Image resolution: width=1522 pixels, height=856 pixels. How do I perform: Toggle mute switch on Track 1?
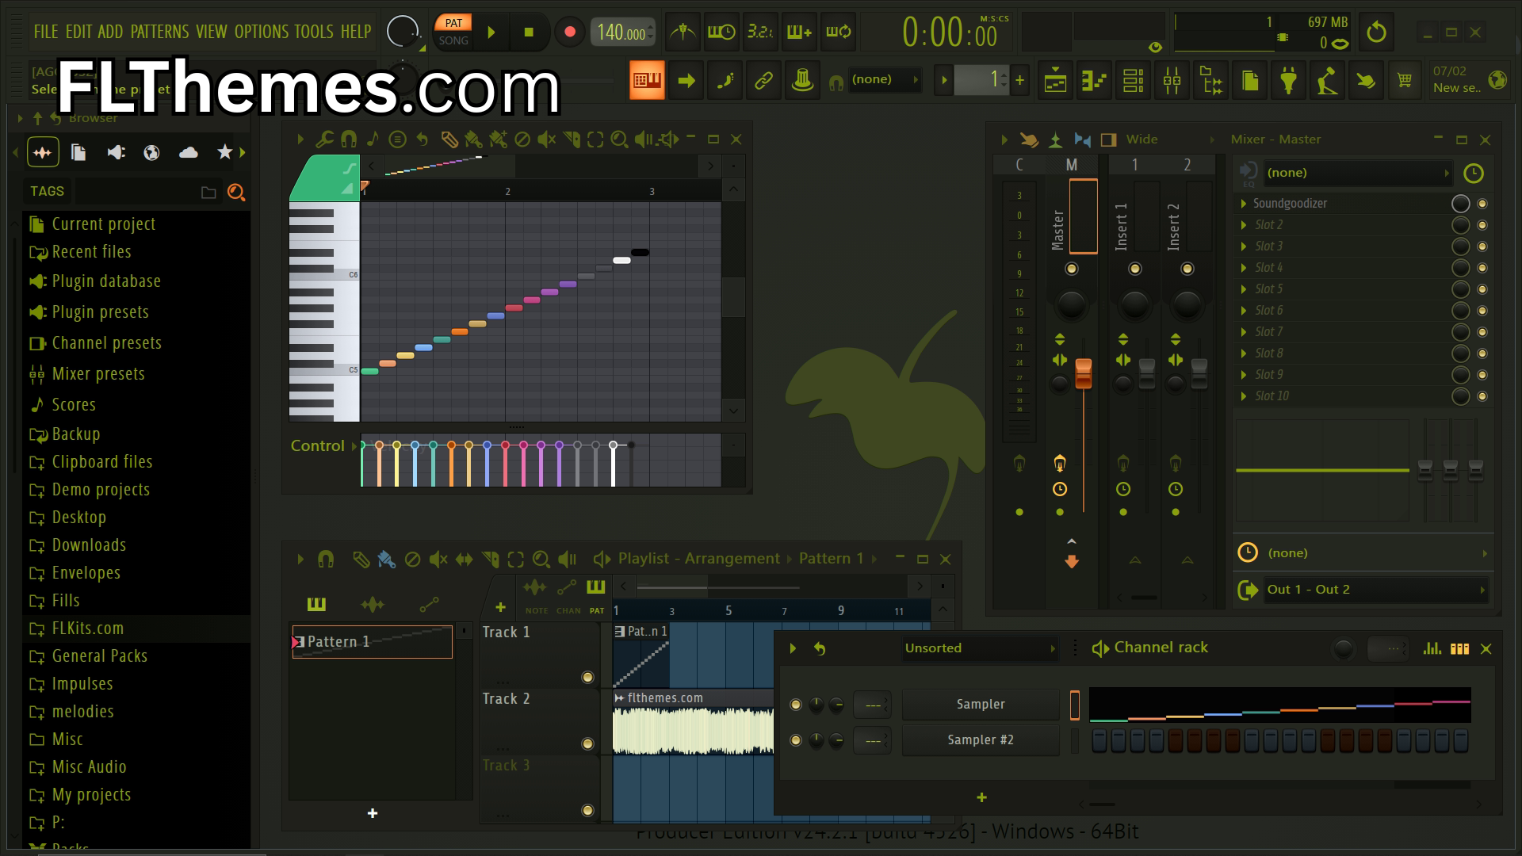tap(587, 677)
